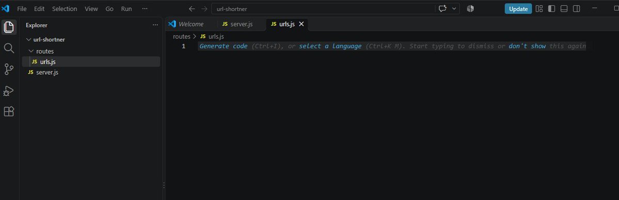Screen dimensions: 619x200
Task: Open the Go menu
Action: (109, 9)
